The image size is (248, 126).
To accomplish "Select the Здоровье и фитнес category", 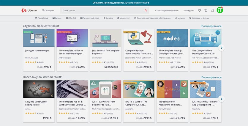I will tap(199, 18).
